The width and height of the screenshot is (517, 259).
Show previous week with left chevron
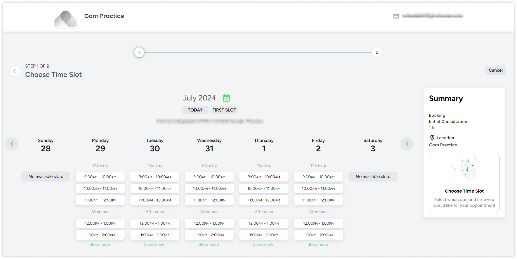click(x=12, y=144)
